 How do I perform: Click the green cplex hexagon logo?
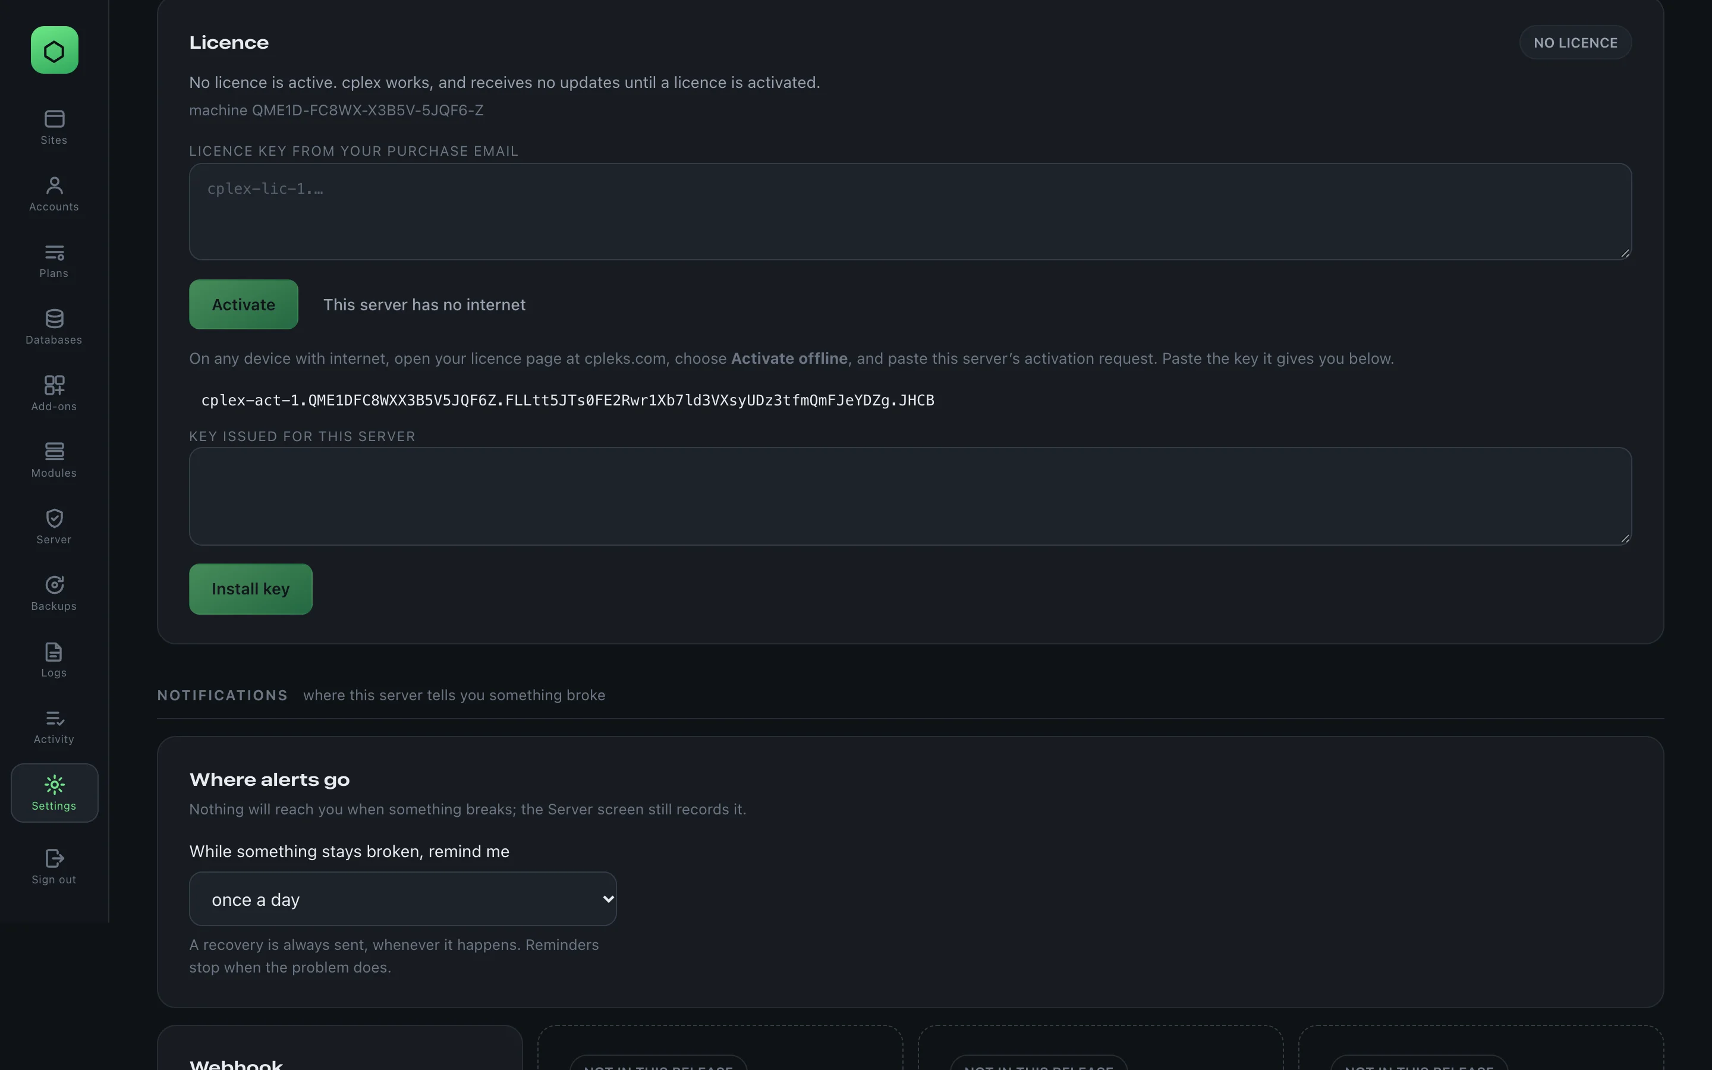pyautogui.click(x=55, y=51)
